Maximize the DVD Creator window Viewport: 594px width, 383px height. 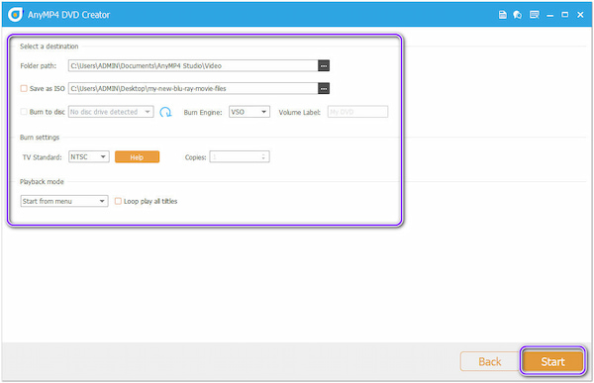[565, 15]
